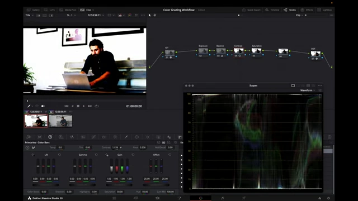Switch to the Deliver page tab
The height and width of the screenshot is (201, 358).
point(244,198)
